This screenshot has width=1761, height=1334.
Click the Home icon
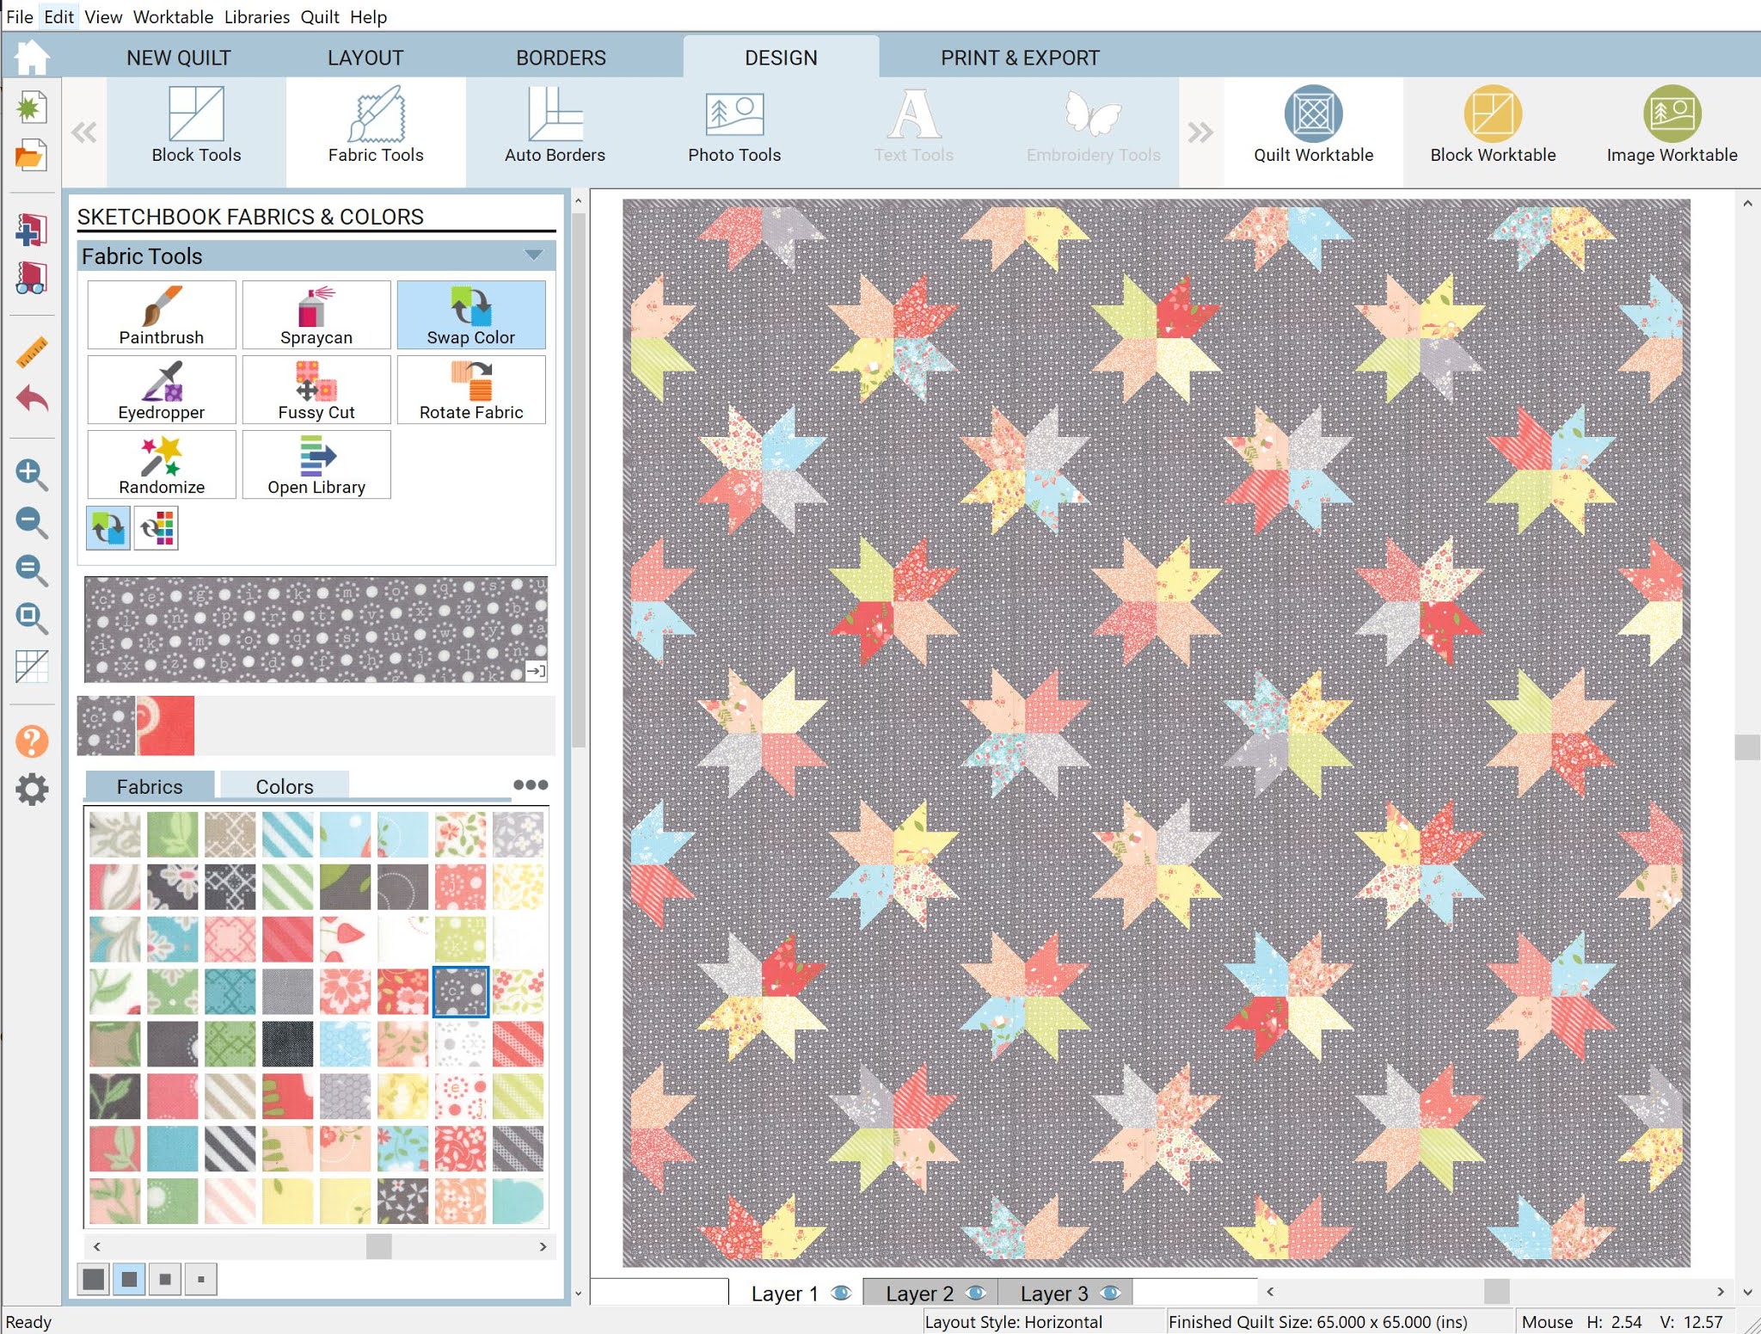click(x=32, y=58)
